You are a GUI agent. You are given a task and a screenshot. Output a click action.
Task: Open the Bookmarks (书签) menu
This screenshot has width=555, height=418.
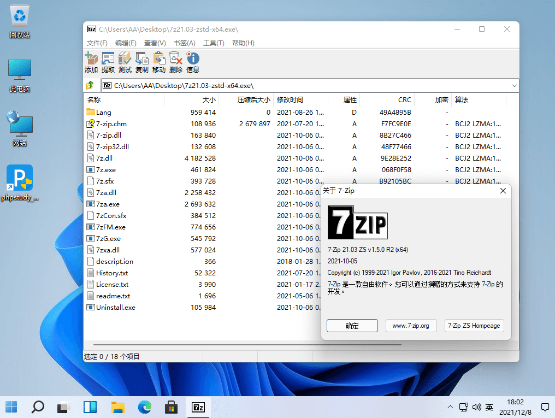185,43
